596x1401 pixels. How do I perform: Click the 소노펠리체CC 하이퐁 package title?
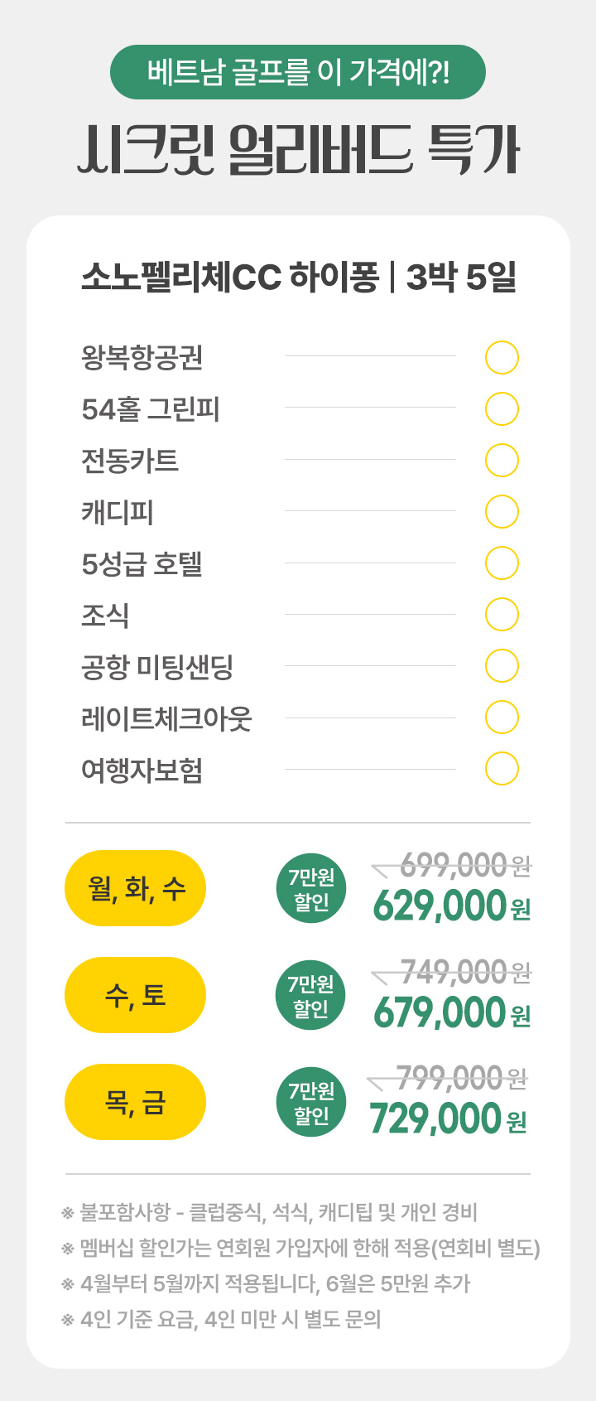point(229,277)
